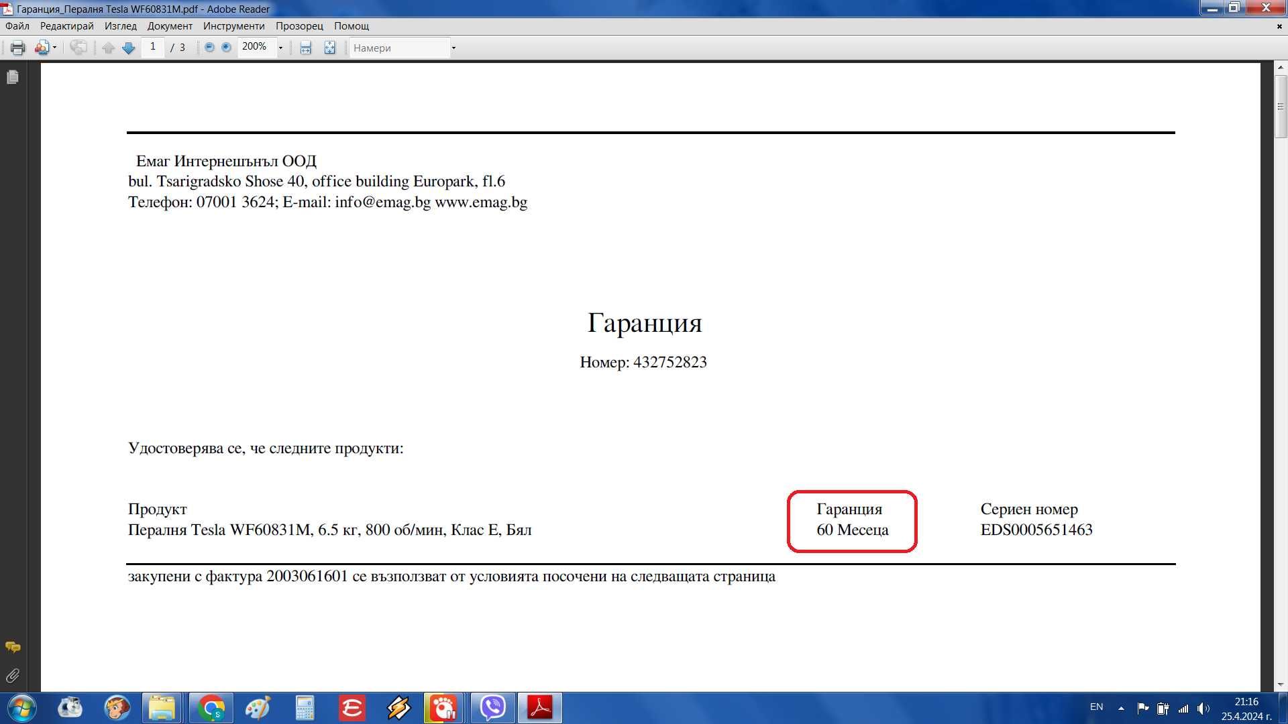Image resolution: width=1288 pixels, height=724 pixels.
Task: Click the page number field showing 1
Action: tap(153, 47)
